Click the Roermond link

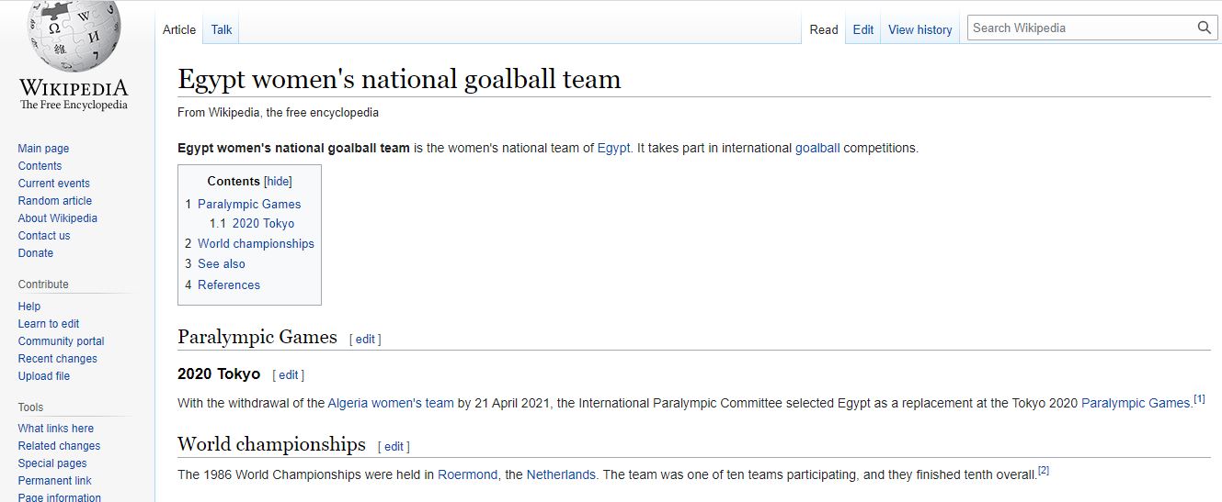pos(467,474)
